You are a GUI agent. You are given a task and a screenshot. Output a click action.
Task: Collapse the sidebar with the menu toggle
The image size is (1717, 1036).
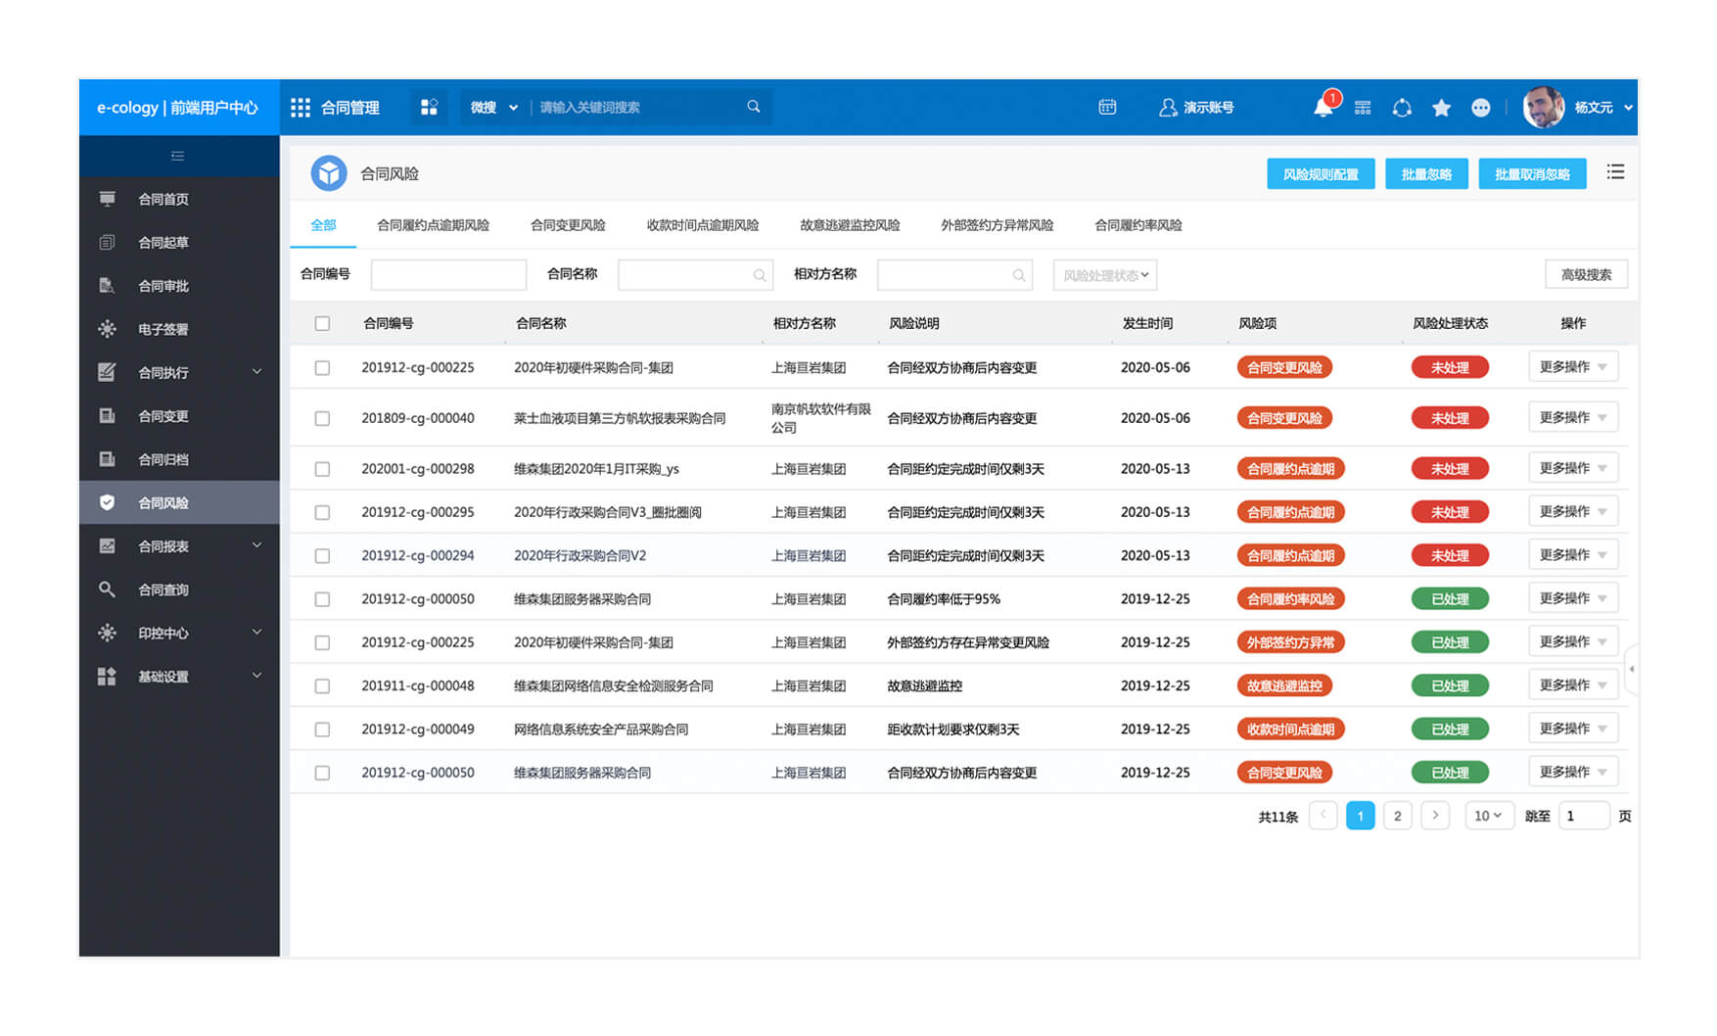[x=177, y=156]
